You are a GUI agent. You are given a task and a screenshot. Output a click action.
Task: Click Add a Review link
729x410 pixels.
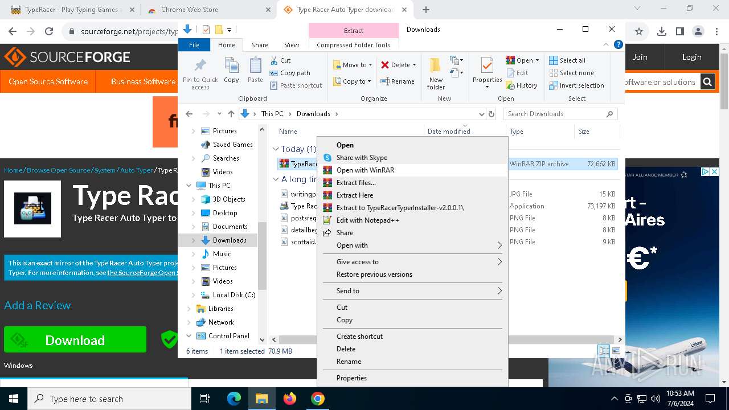(38, 305)
